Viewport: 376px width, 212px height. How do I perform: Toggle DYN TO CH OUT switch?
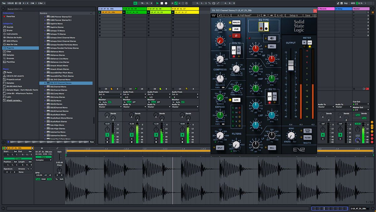(x=238, y=51)
